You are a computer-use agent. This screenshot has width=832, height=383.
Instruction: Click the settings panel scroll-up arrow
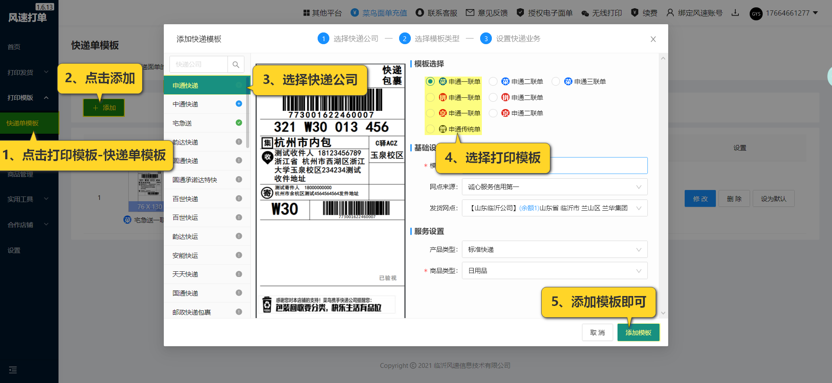point(663,58)
